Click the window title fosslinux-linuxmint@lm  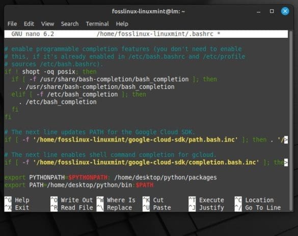pyautogui.click(x=148, y=11)
